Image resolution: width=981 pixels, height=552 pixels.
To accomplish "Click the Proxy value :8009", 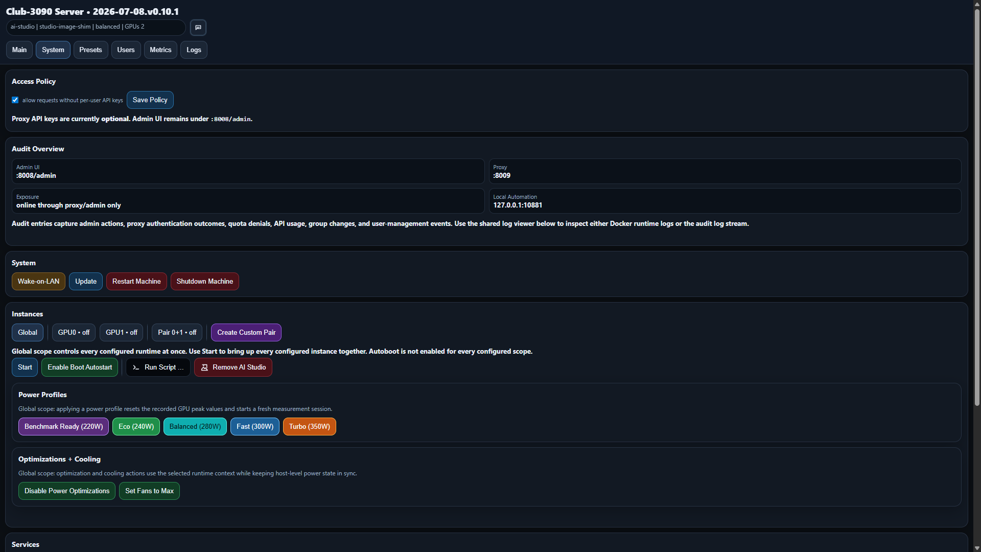I will (502, 176).
